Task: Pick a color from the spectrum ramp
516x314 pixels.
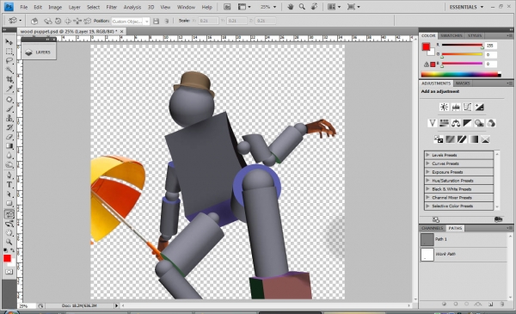Action: (x=461, y=75)
